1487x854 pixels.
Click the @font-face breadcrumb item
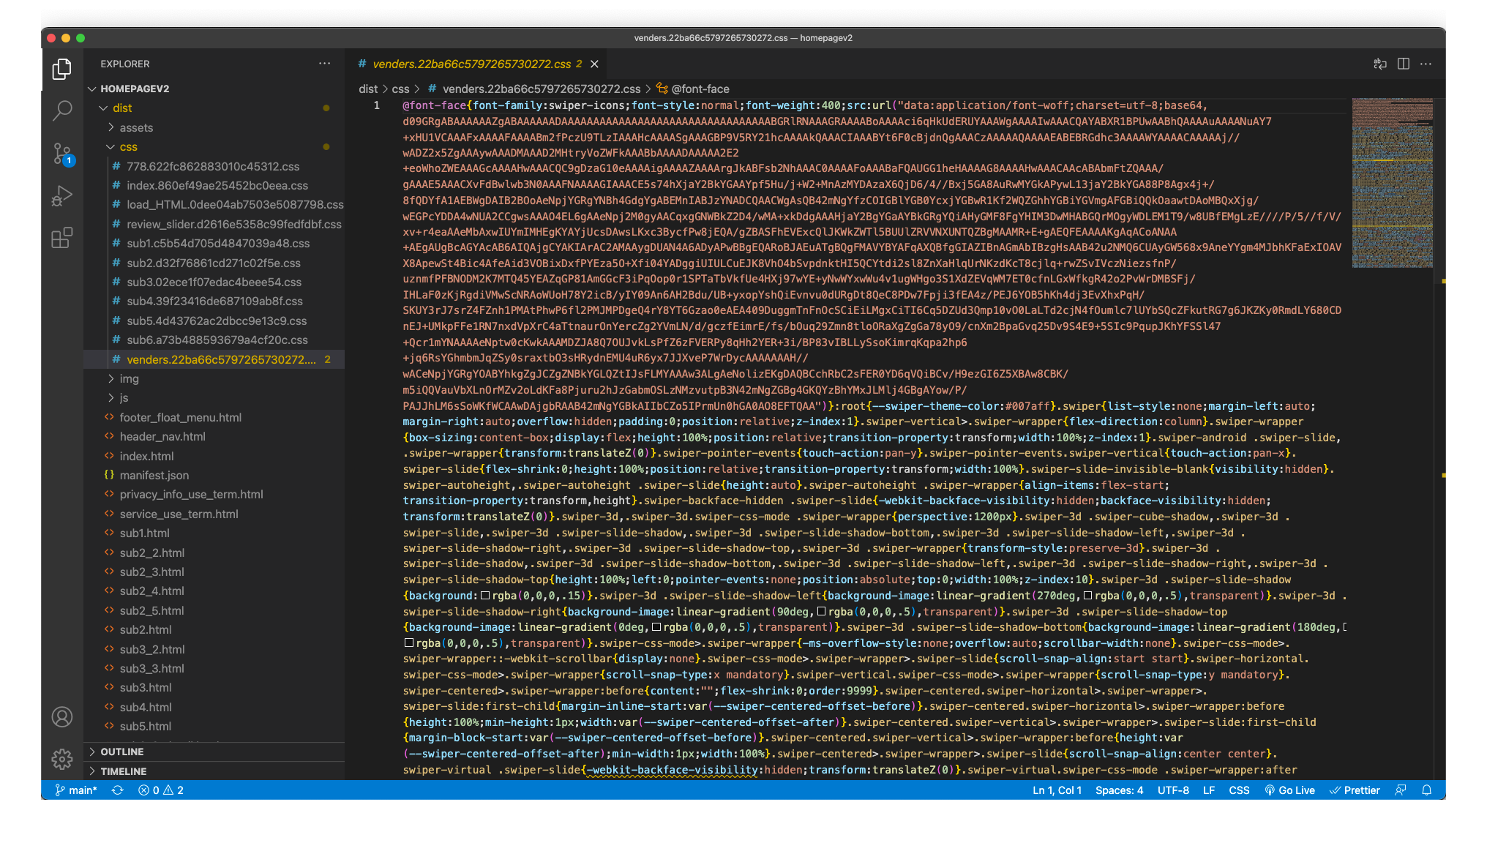pyautogui.click(x=702, y=89)
